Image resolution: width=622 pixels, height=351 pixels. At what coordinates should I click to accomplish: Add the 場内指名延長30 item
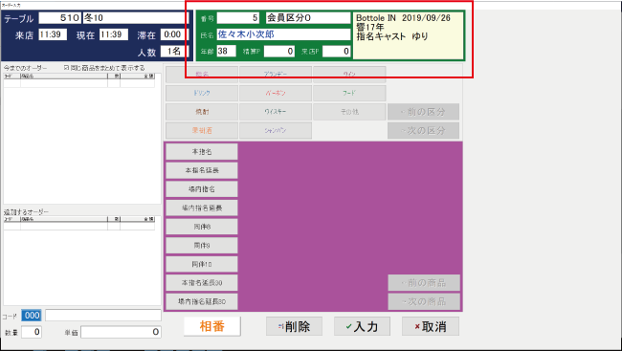pyautogui.click(x=202, y=301)
